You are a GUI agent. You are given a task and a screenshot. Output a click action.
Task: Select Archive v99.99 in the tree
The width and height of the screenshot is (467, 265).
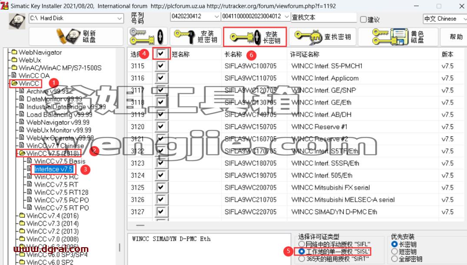pos(47,91)
